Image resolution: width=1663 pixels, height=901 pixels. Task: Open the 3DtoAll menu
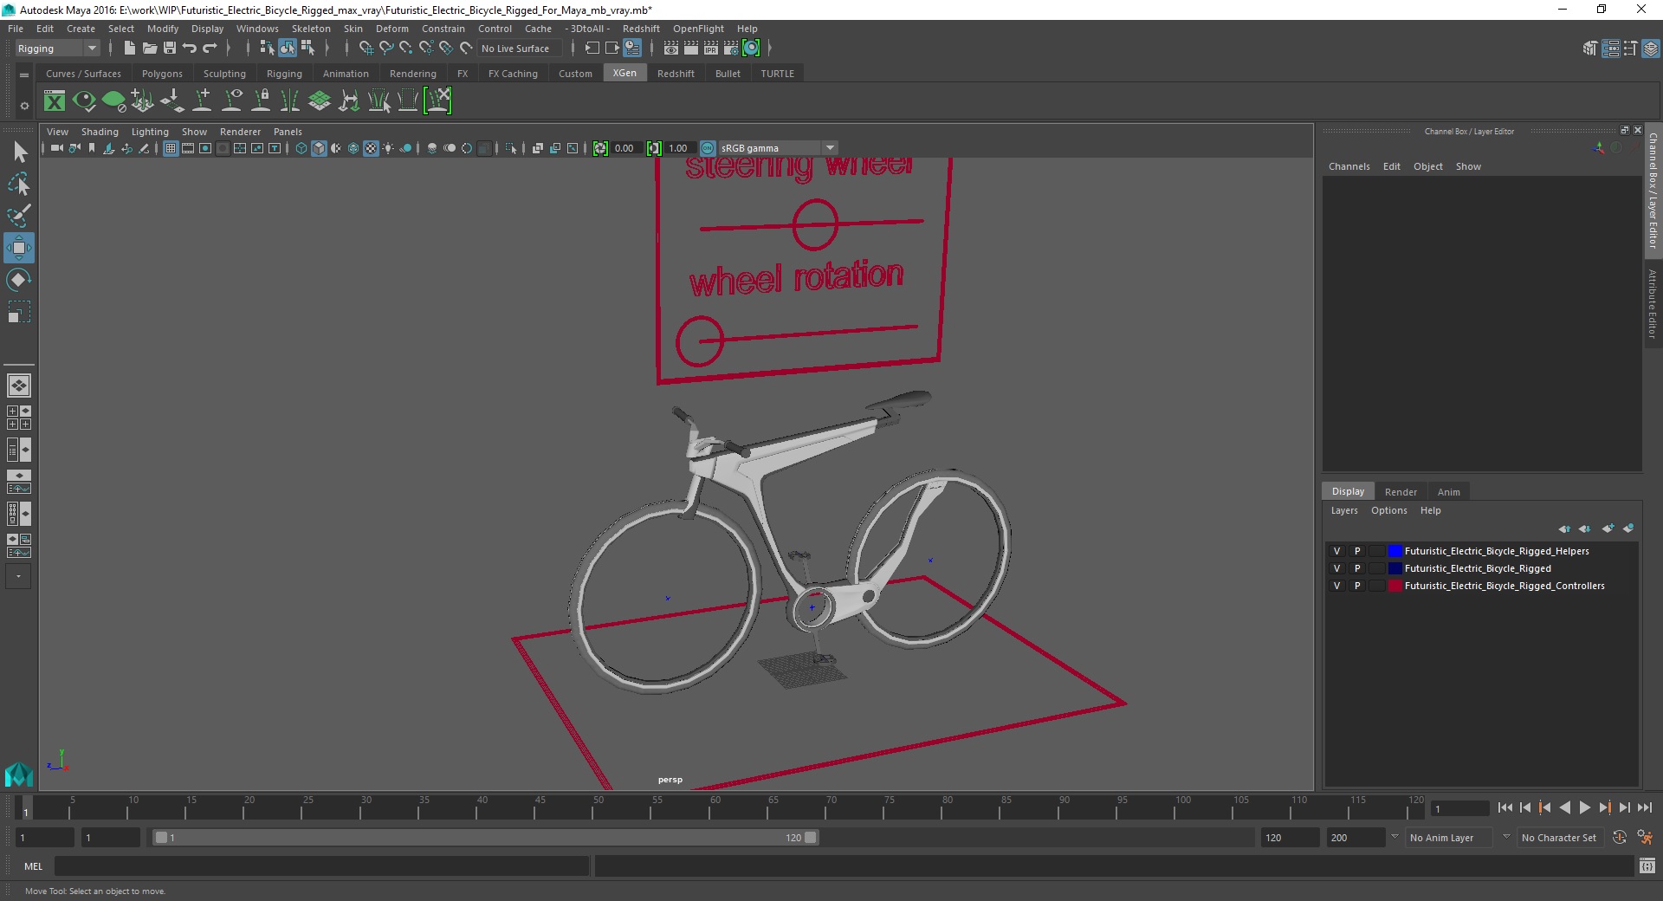pos(589,29)
